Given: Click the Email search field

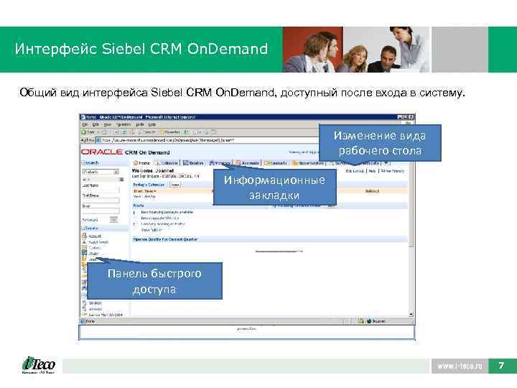Looking at the screenshot, I should point(101,211).
